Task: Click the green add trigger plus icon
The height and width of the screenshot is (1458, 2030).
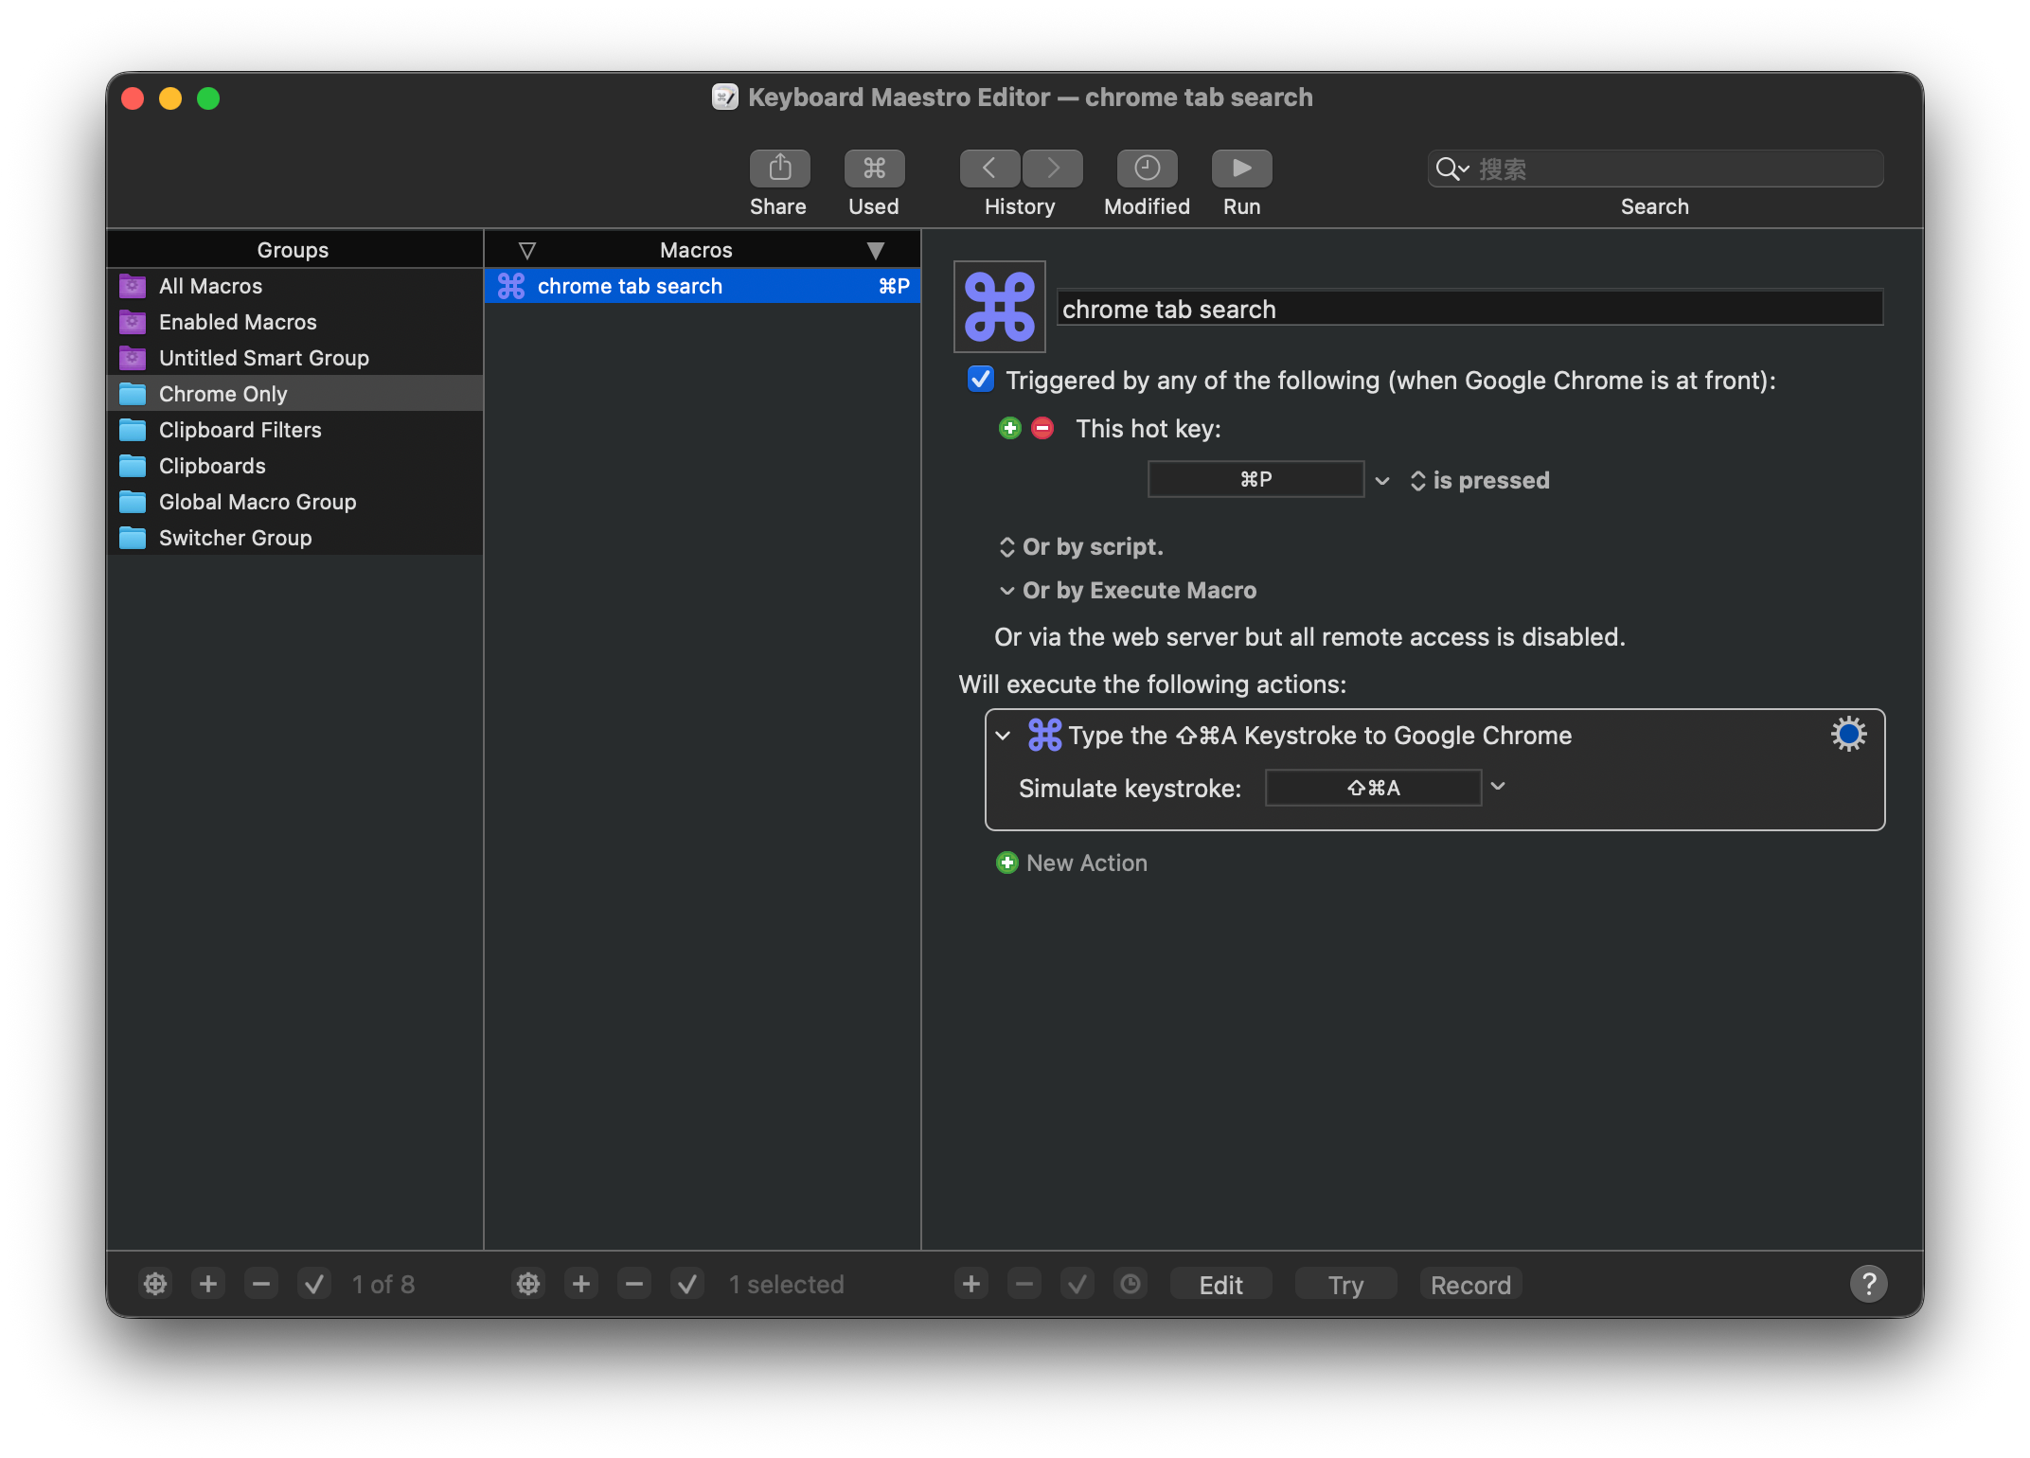Action: click(1010, 429)
